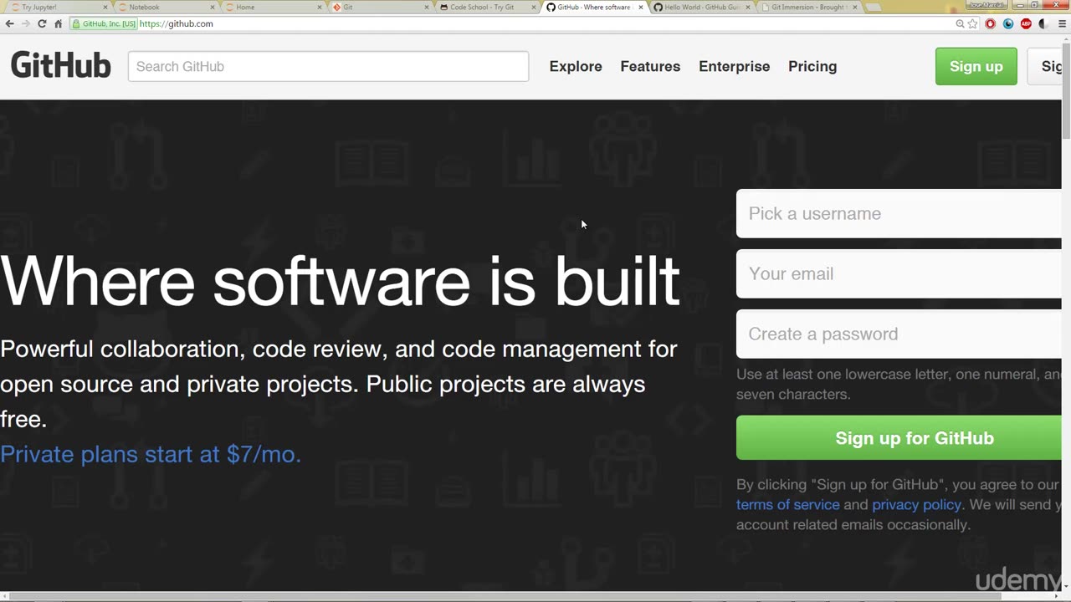Click the zoom magnifier icon in address bar
This screenshot has width=1071, height=602.
(960, 23)
